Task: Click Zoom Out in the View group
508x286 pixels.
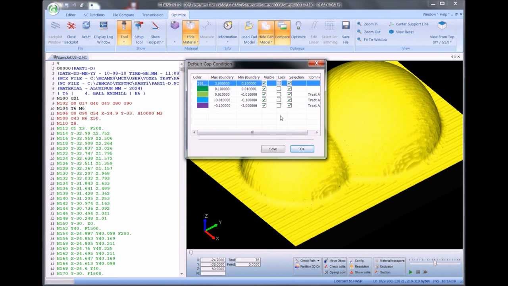Action: pyautogui.click(x=369, y=32)
